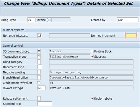Tick the Posting Block checkbox

pos(92,51)
